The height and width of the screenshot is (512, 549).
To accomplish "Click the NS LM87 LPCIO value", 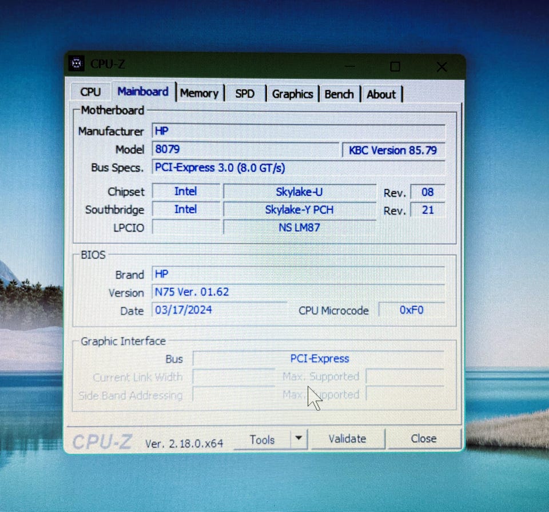I will [x=300, y=228].
